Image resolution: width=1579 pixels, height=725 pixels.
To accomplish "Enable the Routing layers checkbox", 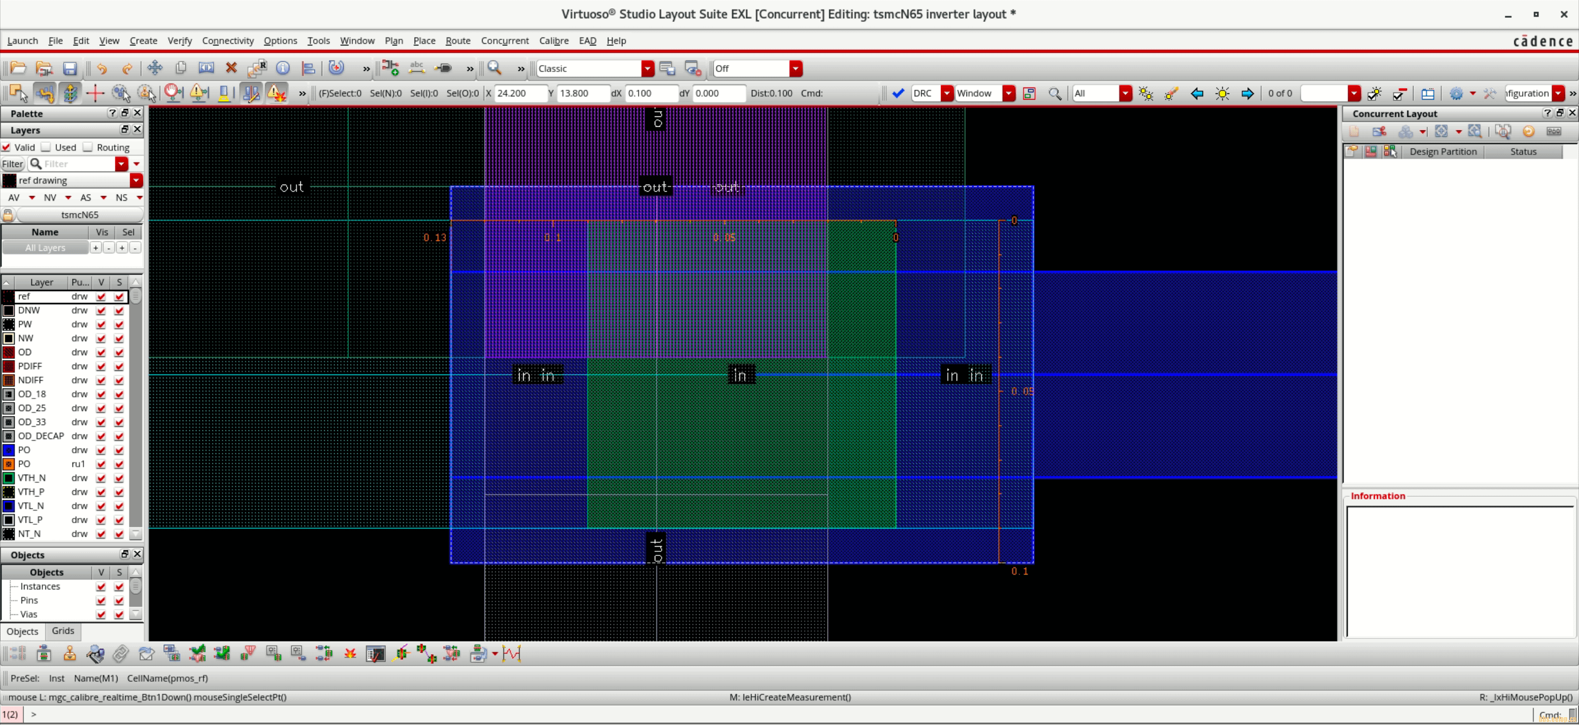I will (x=88, y=147).
